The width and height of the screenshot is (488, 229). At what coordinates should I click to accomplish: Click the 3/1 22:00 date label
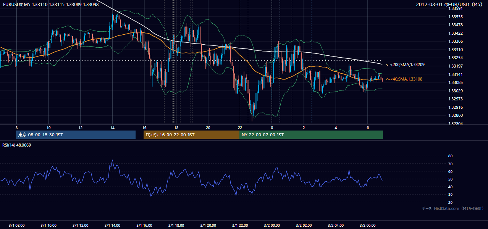click(x=240, y=225)
